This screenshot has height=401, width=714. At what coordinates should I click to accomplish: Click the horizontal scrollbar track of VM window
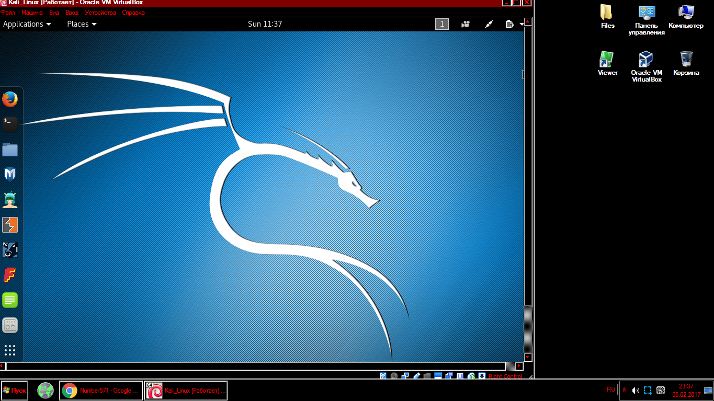(510, 366)
